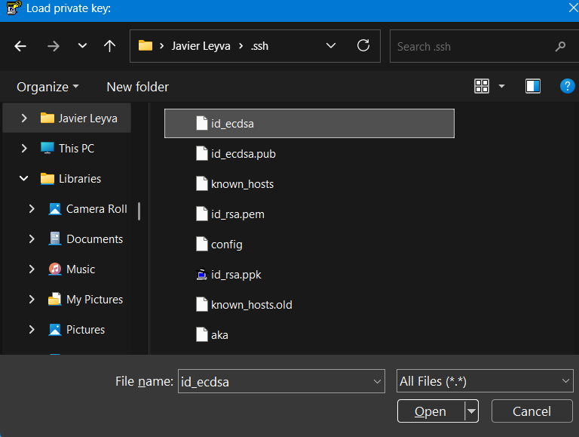This screenshot has height=437, width=579.
Task: Open the file type filter dropdown
Action: (485, 382)
